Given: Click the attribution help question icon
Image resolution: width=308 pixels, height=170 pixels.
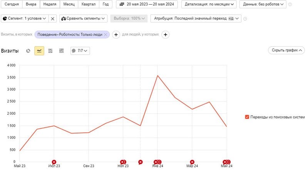Looking at the screenshot, I should (245, 19).
